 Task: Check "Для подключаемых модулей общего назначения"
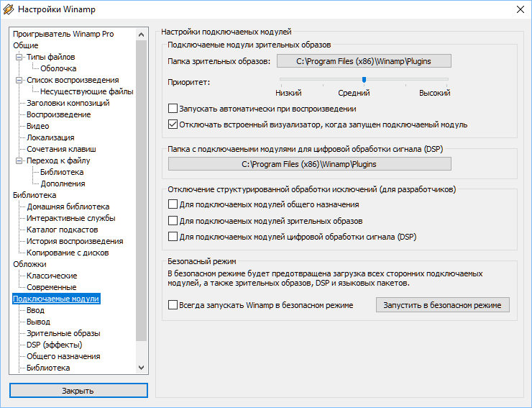click(173, 205)
